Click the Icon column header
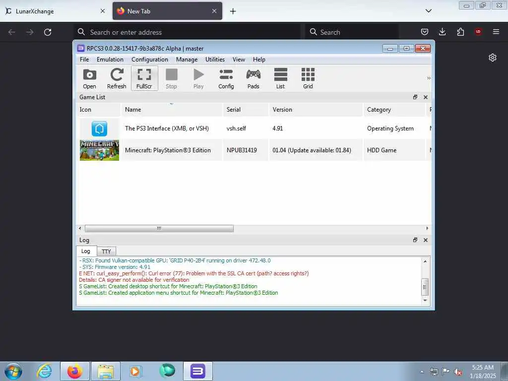 [99, 110]
